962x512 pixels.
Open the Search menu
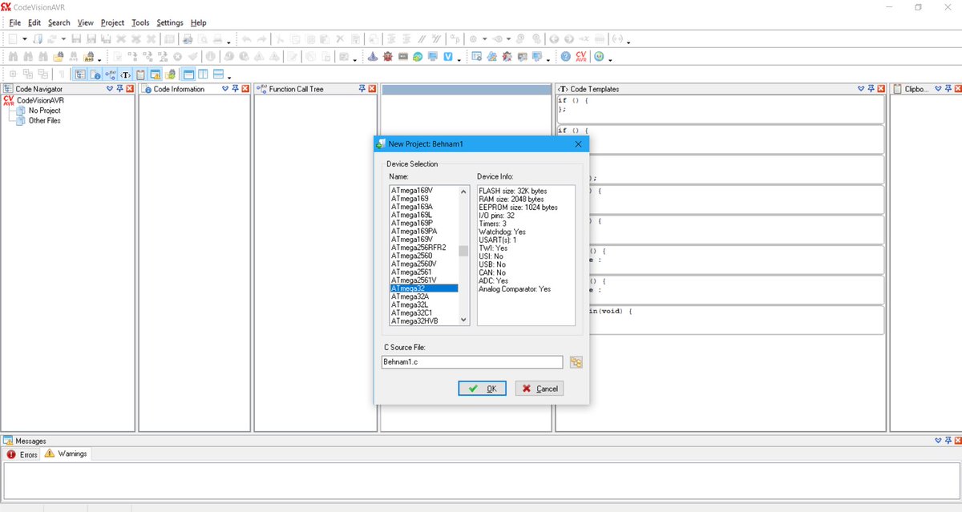(x=59, y=22)
